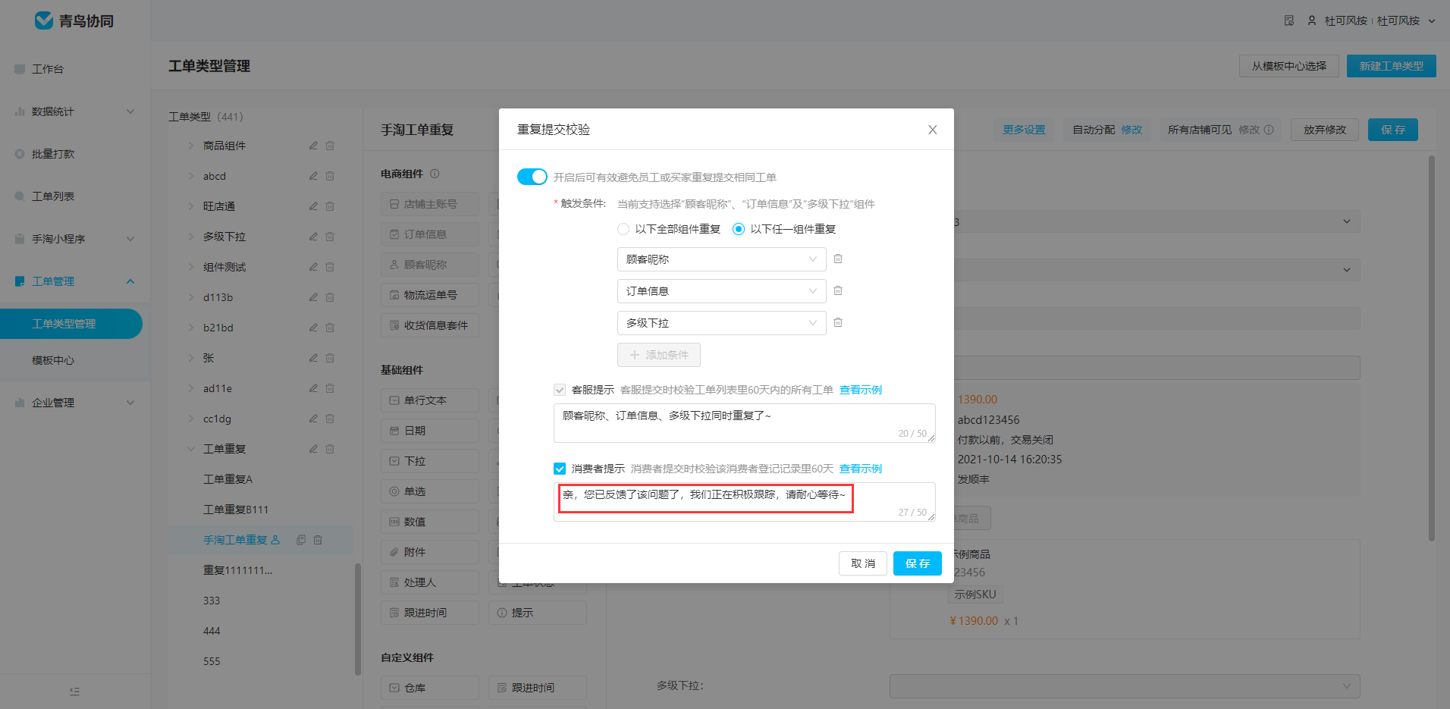Save the 重复提交校验 dialog settings

tap(917, 563)
